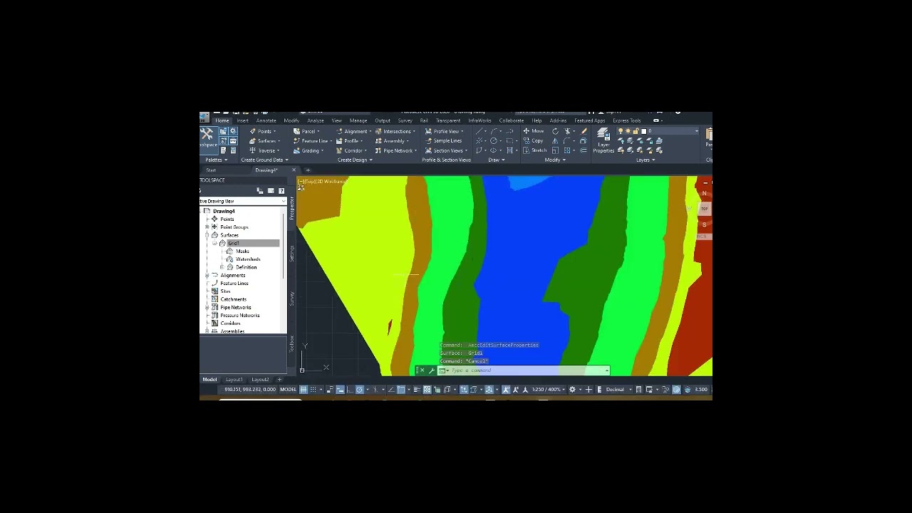Screen dimensions: 912x513
Task: Select the Feature Line tool
Action: click(313, 141)
